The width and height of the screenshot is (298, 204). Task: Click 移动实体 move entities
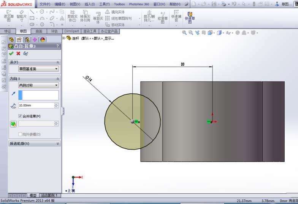[115, 25]
